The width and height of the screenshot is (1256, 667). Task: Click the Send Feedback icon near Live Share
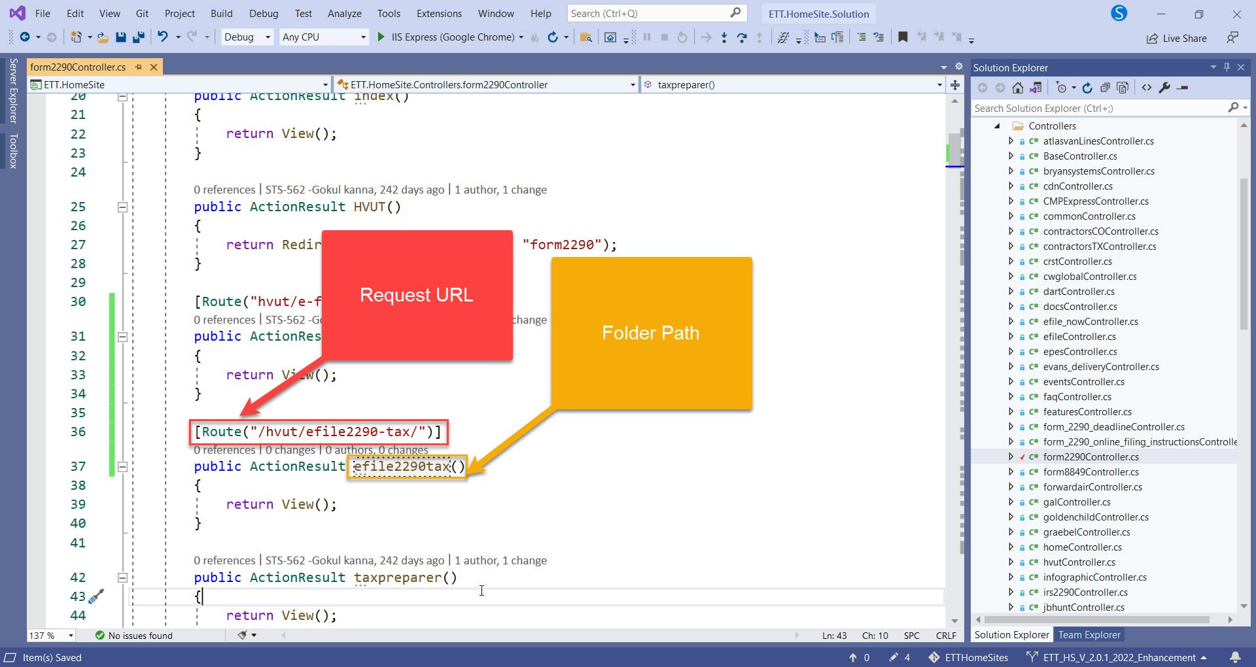point(1232,38)
